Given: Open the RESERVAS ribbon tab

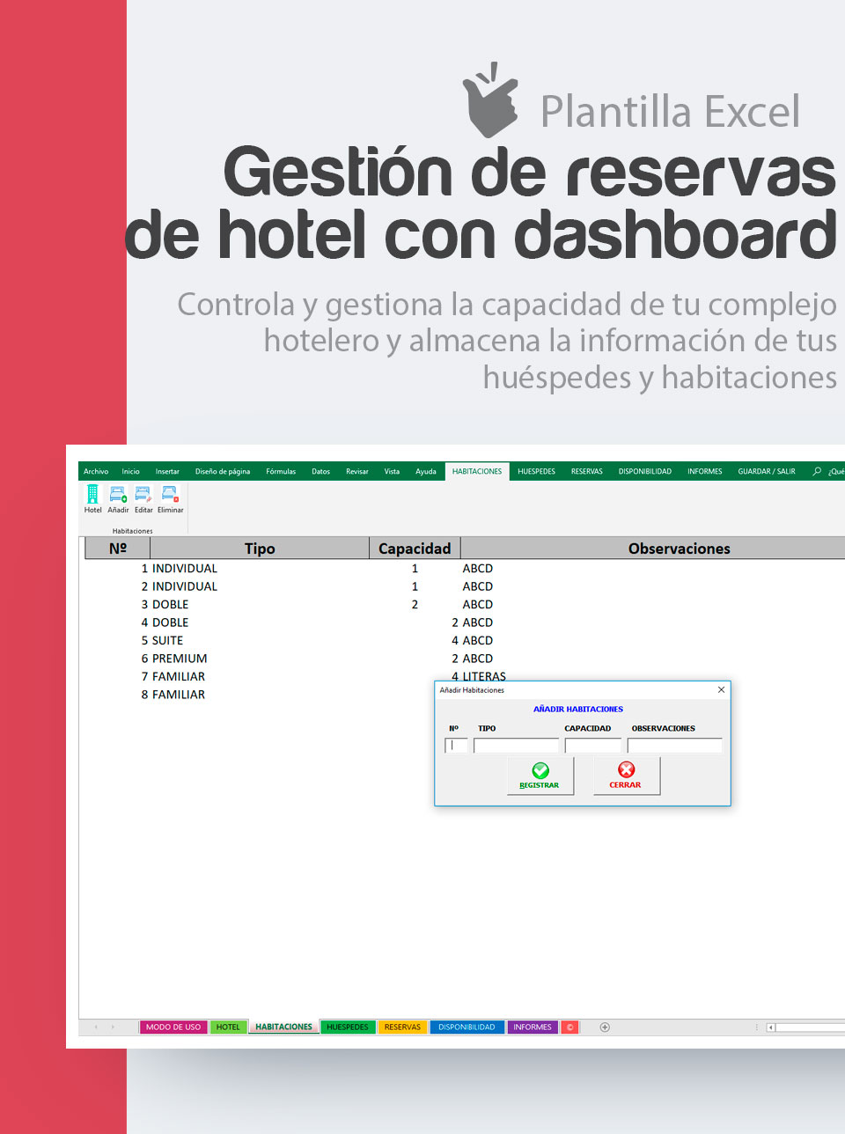Looking at the screenshot, I should [x=587, y=471].
